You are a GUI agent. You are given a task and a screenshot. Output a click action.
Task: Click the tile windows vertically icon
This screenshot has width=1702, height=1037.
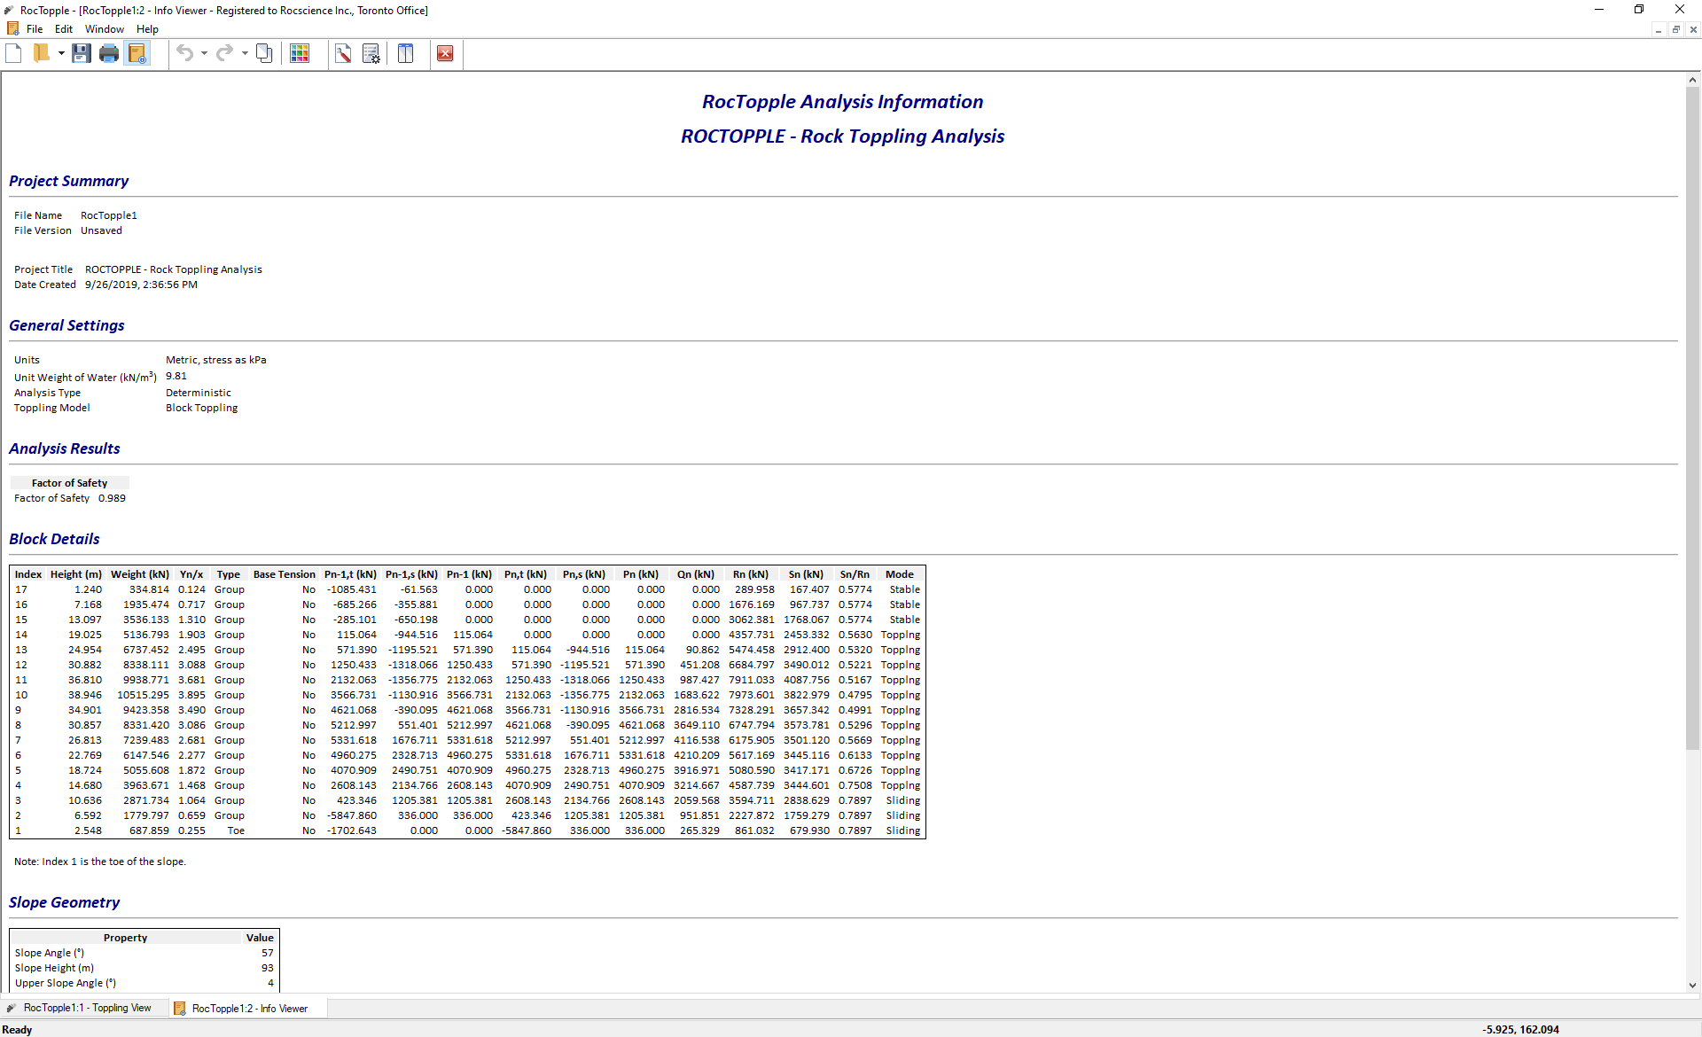tap(406, 54)
